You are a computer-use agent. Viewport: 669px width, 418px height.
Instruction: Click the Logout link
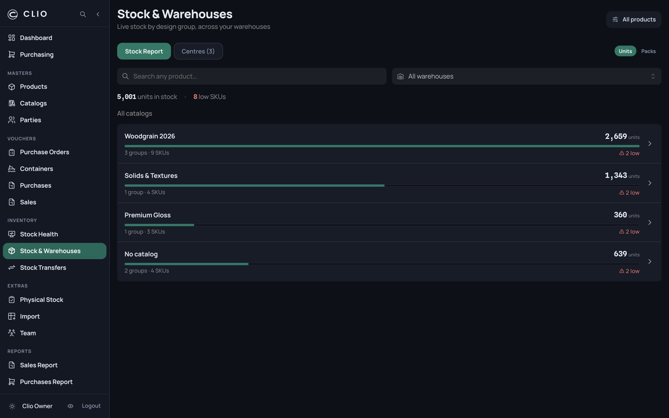(91, 406)
